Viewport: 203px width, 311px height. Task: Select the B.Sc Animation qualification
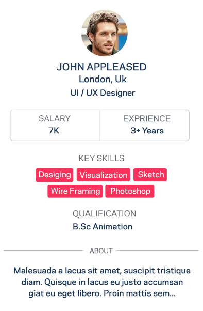point(103,226)
